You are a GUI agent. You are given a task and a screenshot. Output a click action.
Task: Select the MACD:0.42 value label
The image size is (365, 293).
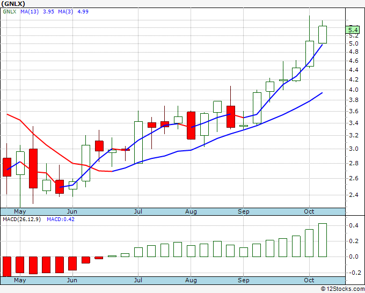pos(61,219)
